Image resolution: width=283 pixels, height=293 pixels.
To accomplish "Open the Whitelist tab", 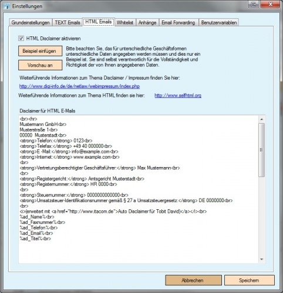I will [x=125, y=22].
